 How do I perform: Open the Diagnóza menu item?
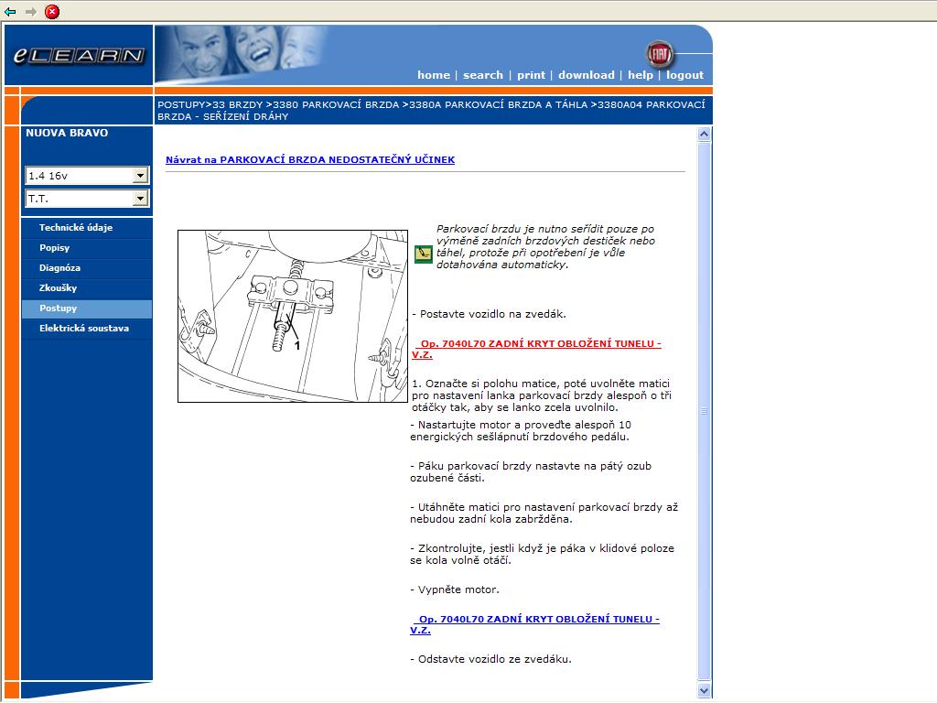pyautogui.click(x=60, y=268)
